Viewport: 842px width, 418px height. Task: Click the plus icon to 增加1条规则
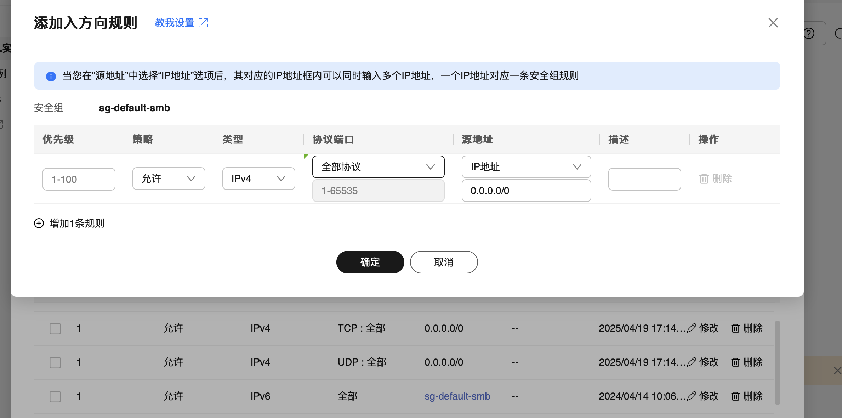click(x=39, y=223)
